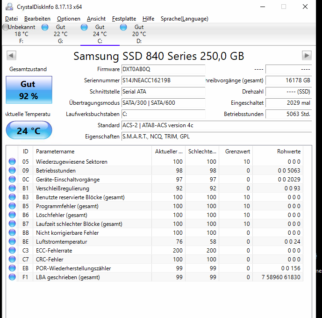322x318 pixels.
Task: Go to previous disk with left arrow
Action: pos(11,56)
